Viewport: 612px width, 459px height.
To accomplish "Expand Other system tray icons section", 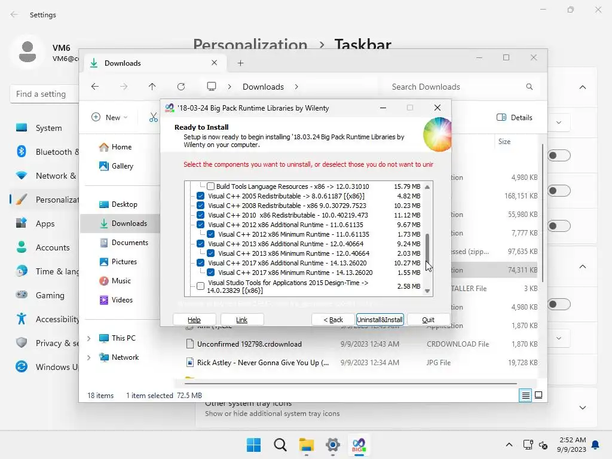I will (x=583, y=408).
